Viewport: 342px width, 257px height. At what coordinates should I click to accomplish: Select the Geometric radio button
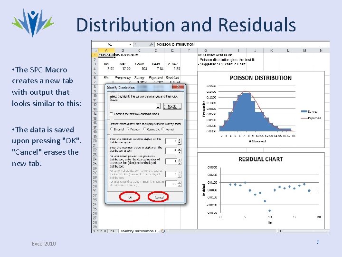click(x=144, y=129)
